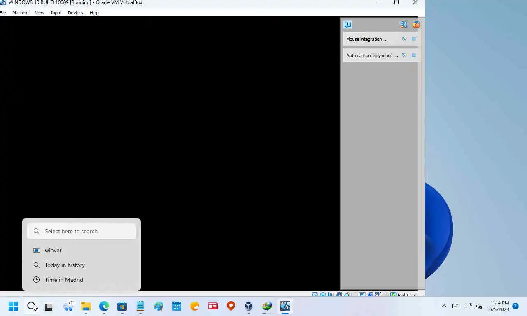Open the Maps app from the taskbar
This screenshot has height=316, width=527.
click(x=231, y=306)
